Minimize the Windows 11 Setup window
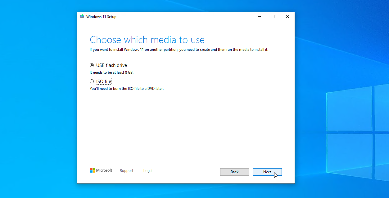 [x=259, y=17]
